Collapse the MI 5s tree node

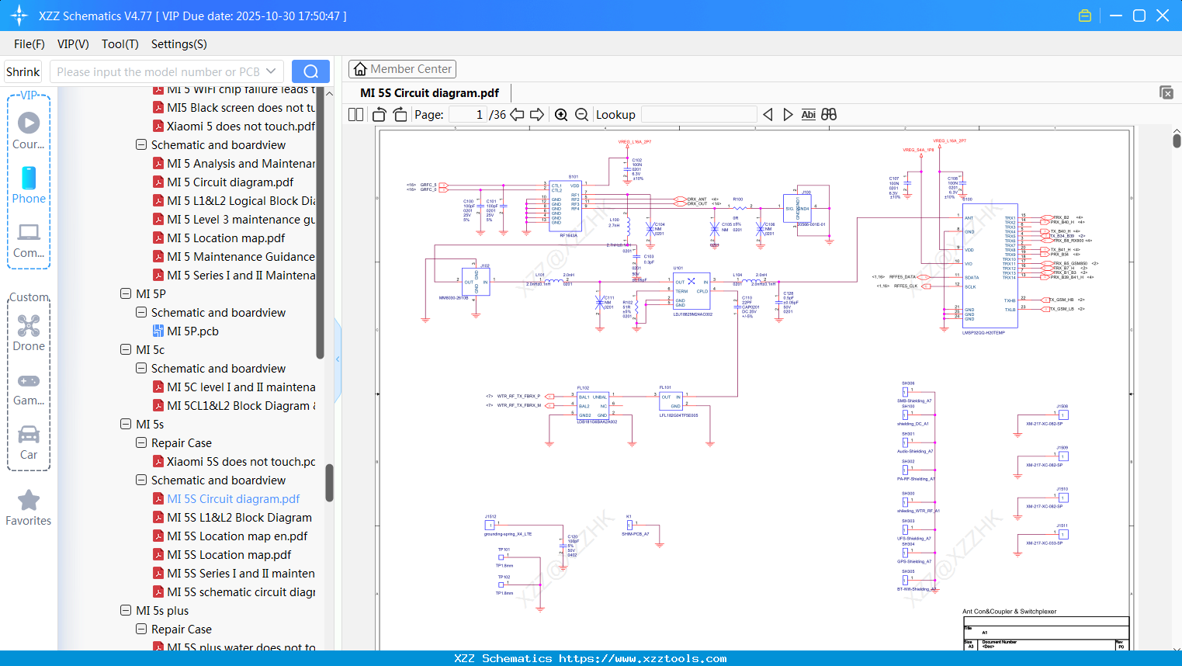[x=125, y=424]
